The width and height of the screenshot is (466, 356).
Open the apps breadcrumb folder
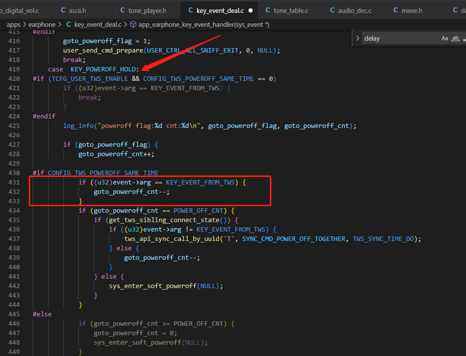pyautogui.click(x=14, y=24)
